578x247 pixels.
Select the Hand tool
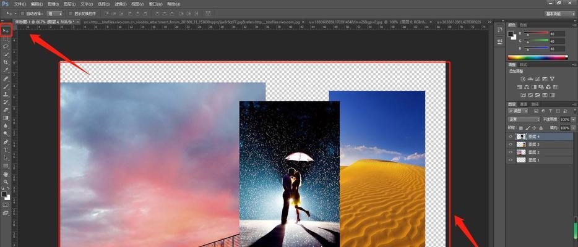[x=6, y=174]
